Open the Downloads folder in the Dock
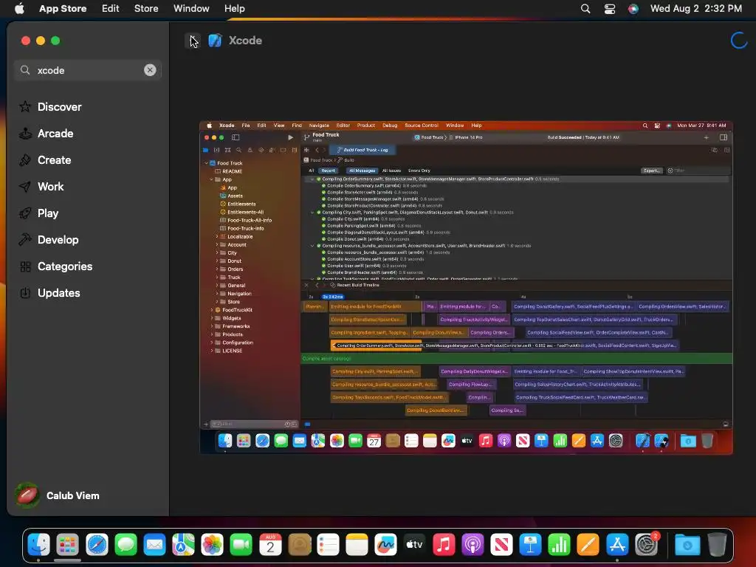 coord(687,545)
